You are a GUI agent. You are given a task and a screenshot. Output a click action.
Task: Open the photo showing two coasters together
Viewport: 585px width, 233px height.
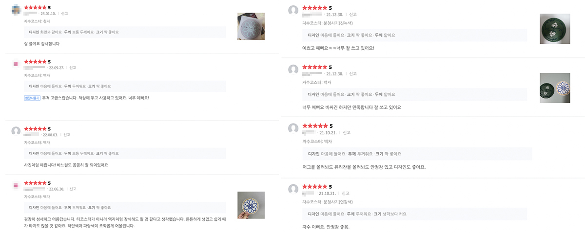[x=555, y=88]
